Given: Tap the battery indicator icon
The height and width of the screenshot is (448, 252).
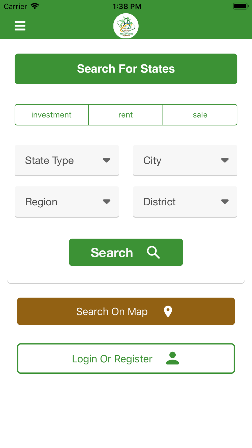Looking at the screenshot, I should [x=241, y=6].
